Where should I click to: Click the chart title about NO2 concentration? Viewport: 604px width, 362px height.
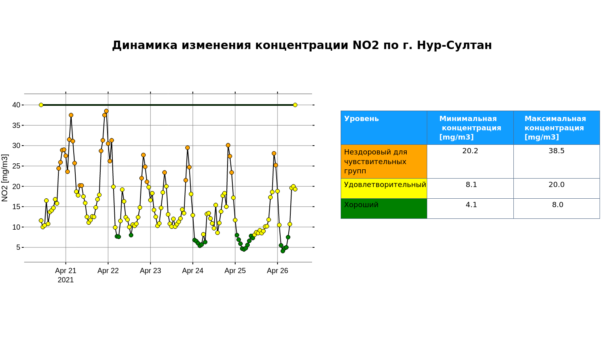[302, 45]
